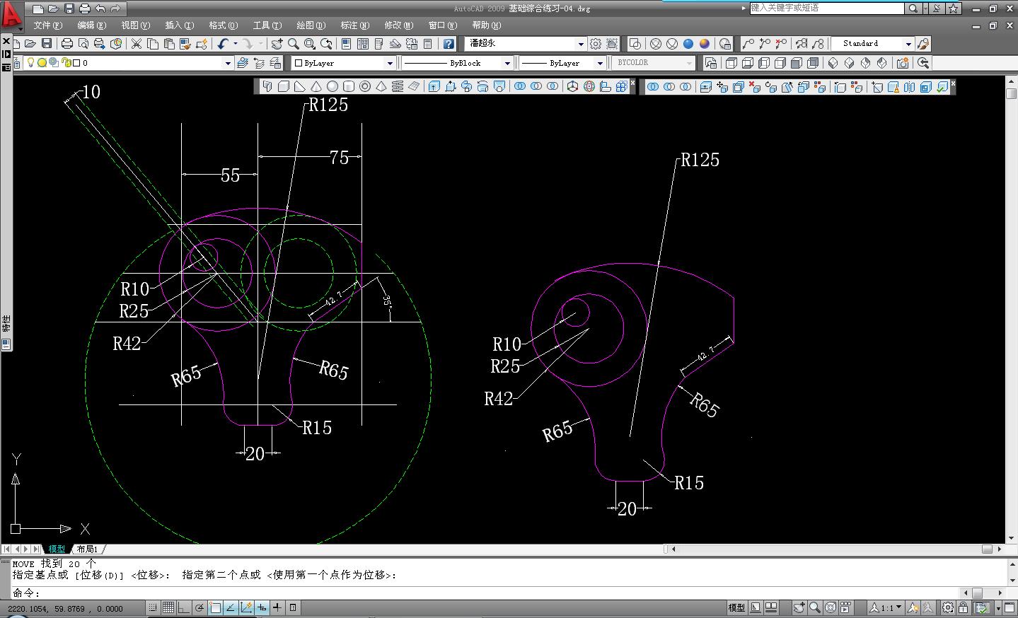This screenshot has width=1018, height=618.
Task: Click the Text Style brush icon beside Standard
Action: [923, 44]
